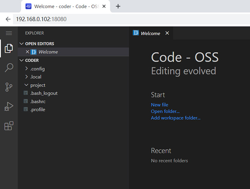Collapse the CODER folder section
Screen dimensions: 250x189
click(22, 60)
